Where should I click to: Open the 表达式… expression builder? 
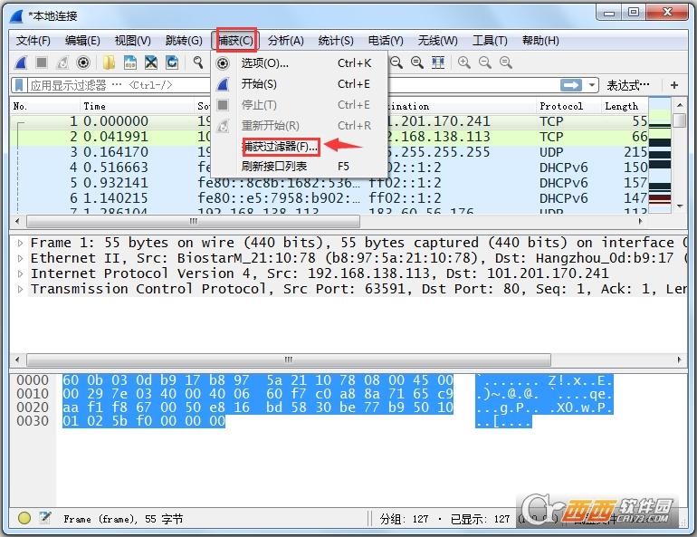click(x=627, y=85)
